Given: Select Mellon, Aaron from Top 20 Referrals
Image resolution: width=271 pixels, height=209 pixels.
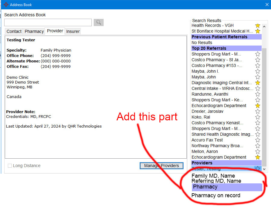Looking at the screenshot, I should (205, 152).
